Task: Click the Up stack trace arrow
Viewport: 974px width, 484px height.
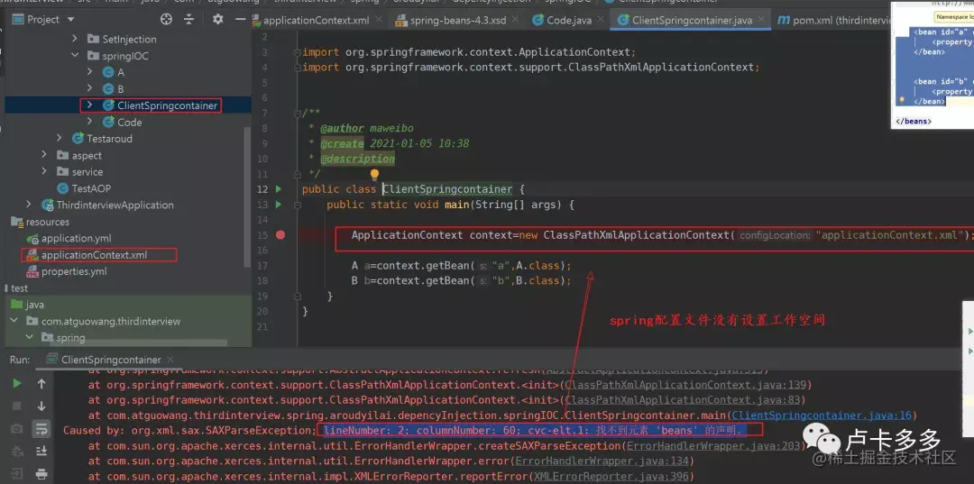Action: (x=41, y=383)
